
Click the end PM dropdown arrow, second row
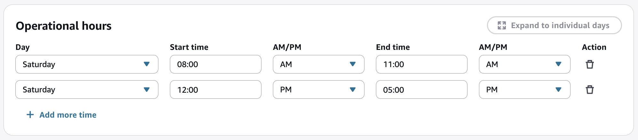click(558, 89)
